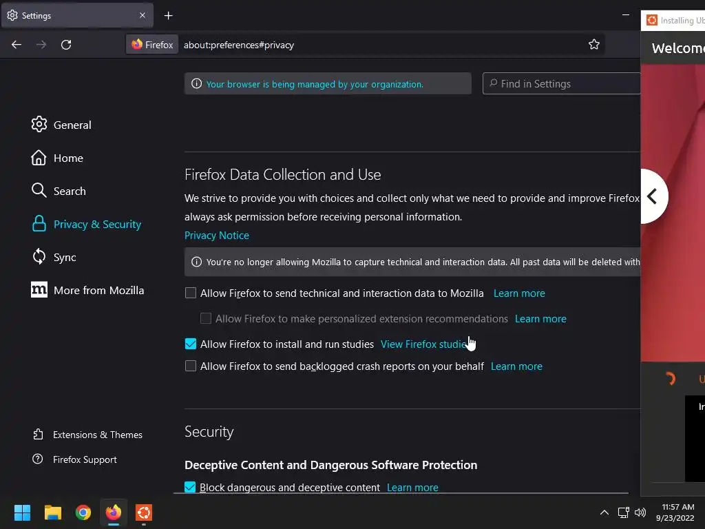Open the General settings gear icon
The image size is (705, 529).
click(39, 125)
